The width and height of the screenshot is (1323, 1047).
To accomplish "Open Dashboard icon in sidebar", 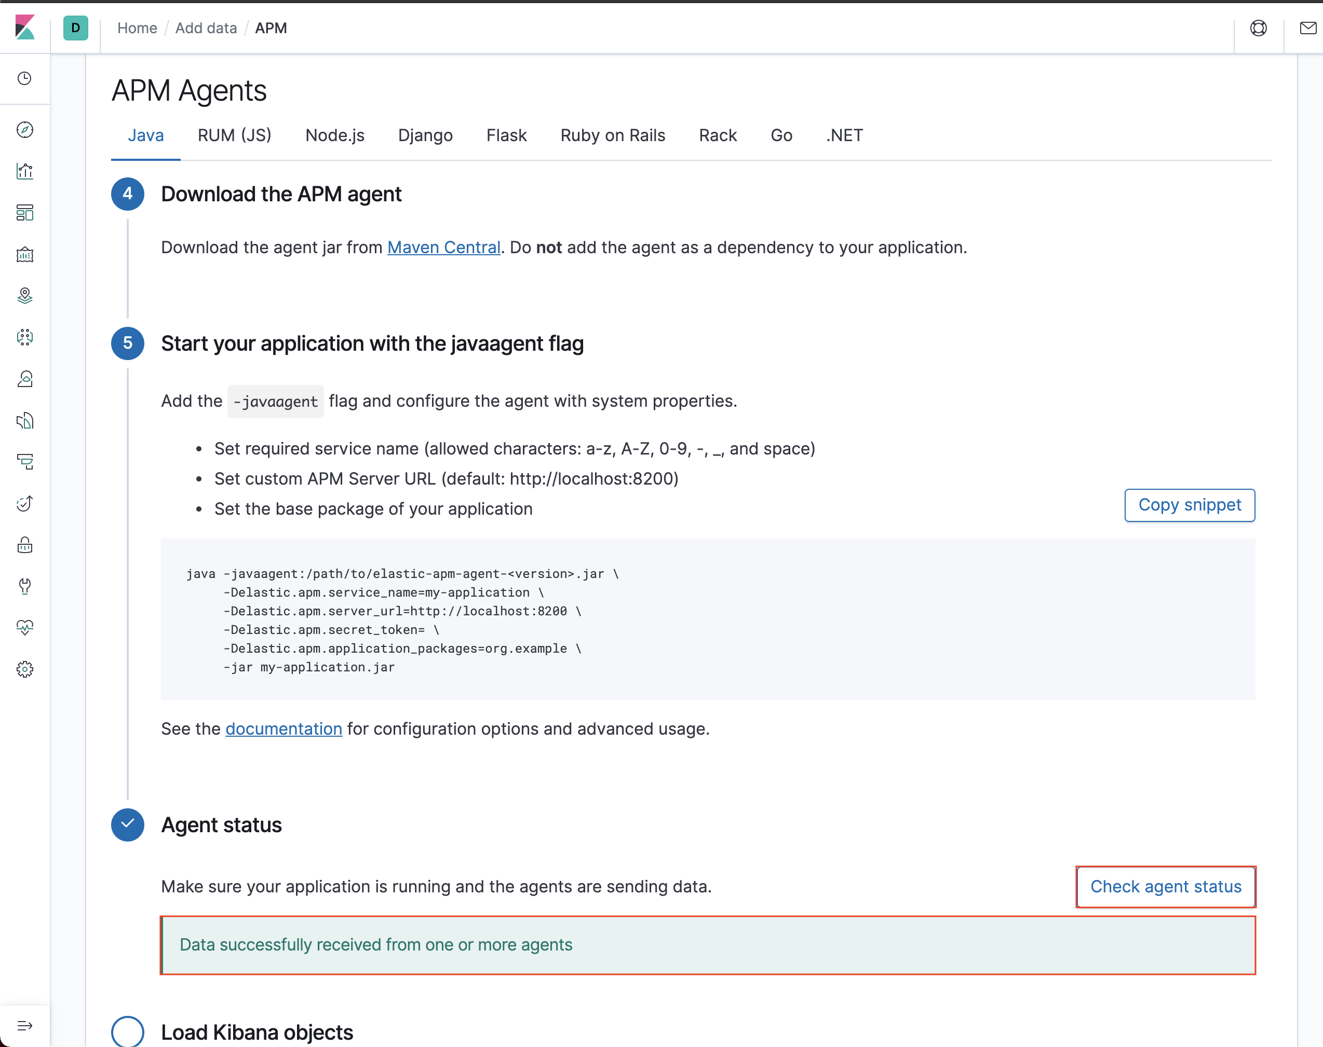I will pyautogui.click(x=24, y=213).
